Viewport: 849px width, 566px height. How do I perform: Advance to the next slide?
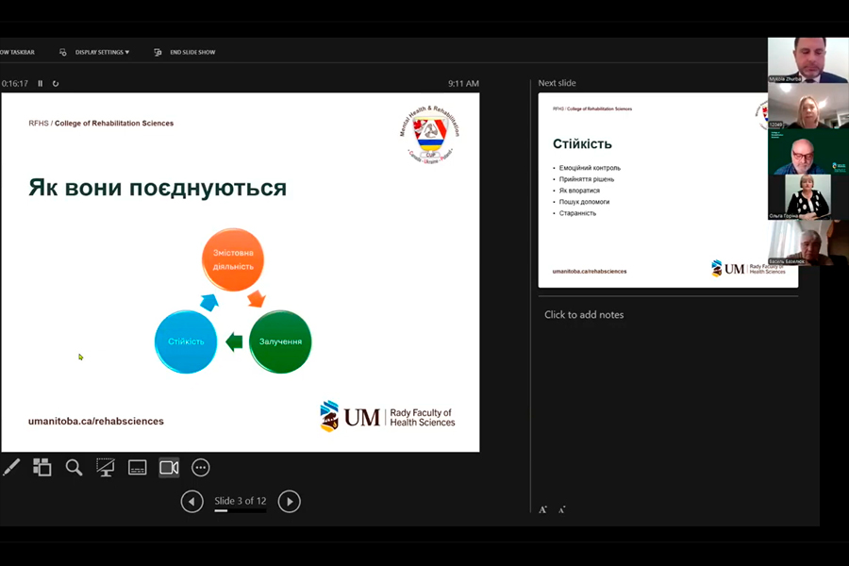(x=290, y=502)
